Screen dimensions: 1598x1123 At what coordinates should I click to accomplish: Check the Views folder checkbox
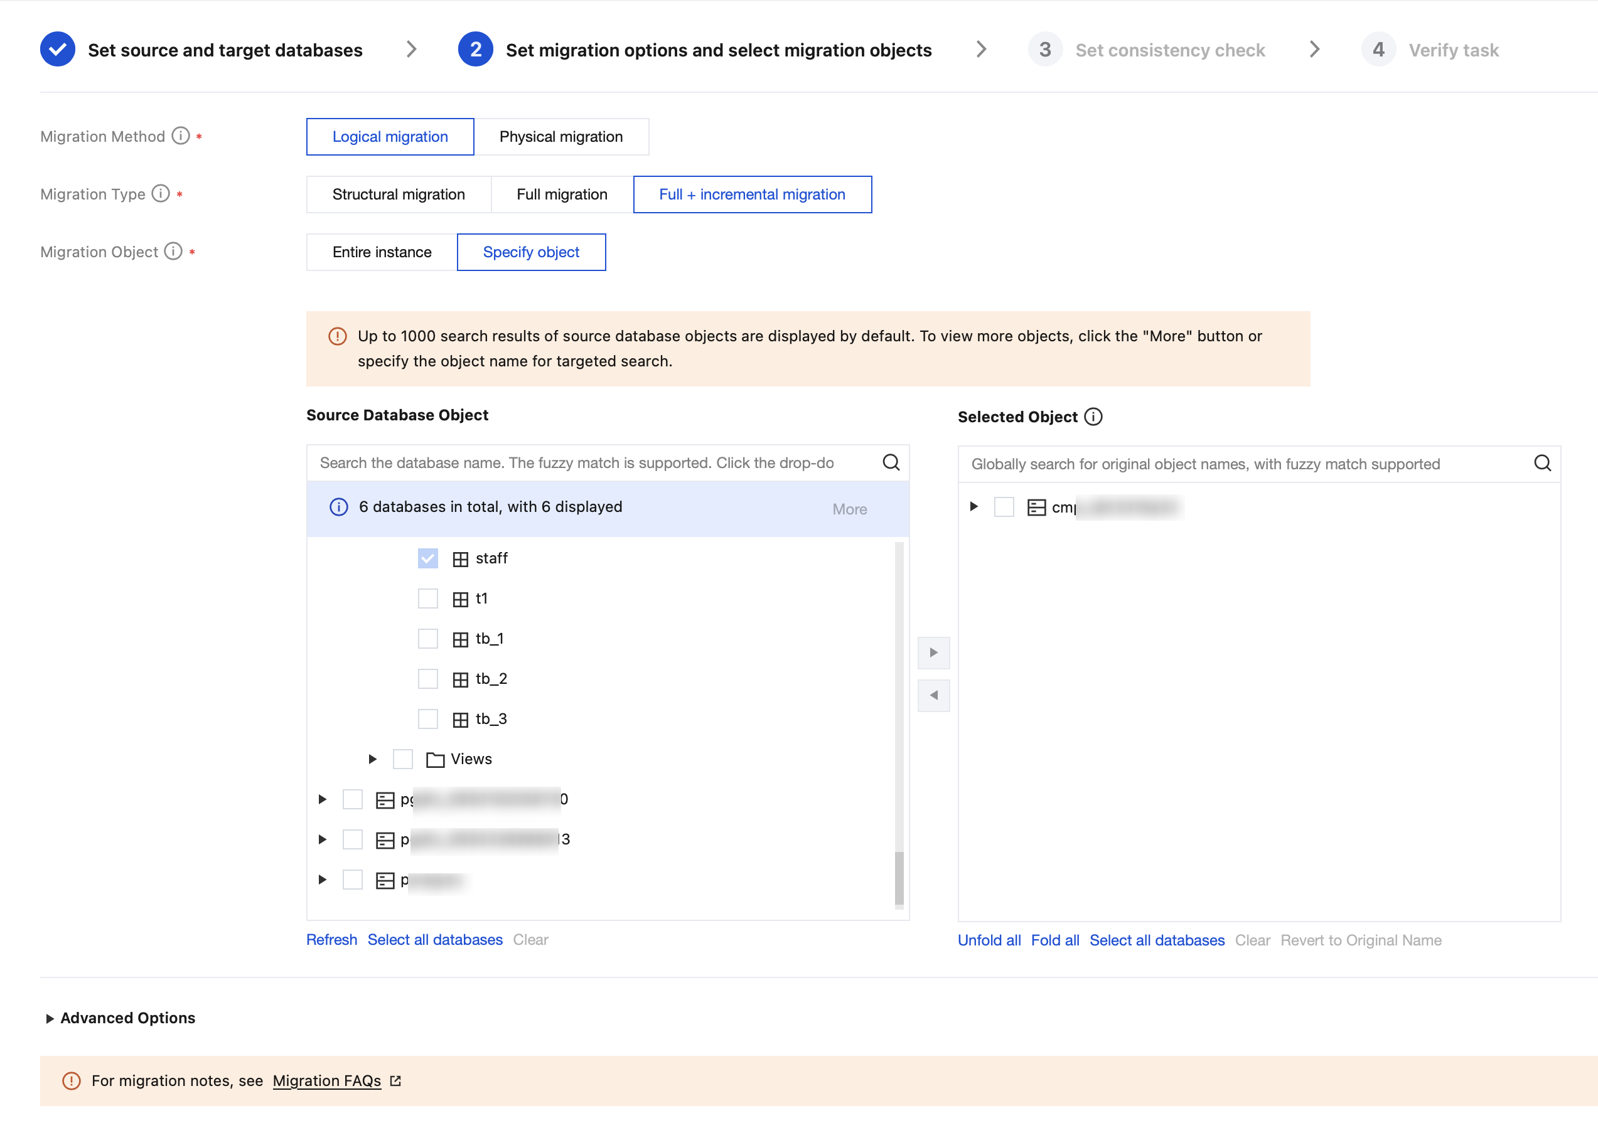pos(402,759)
